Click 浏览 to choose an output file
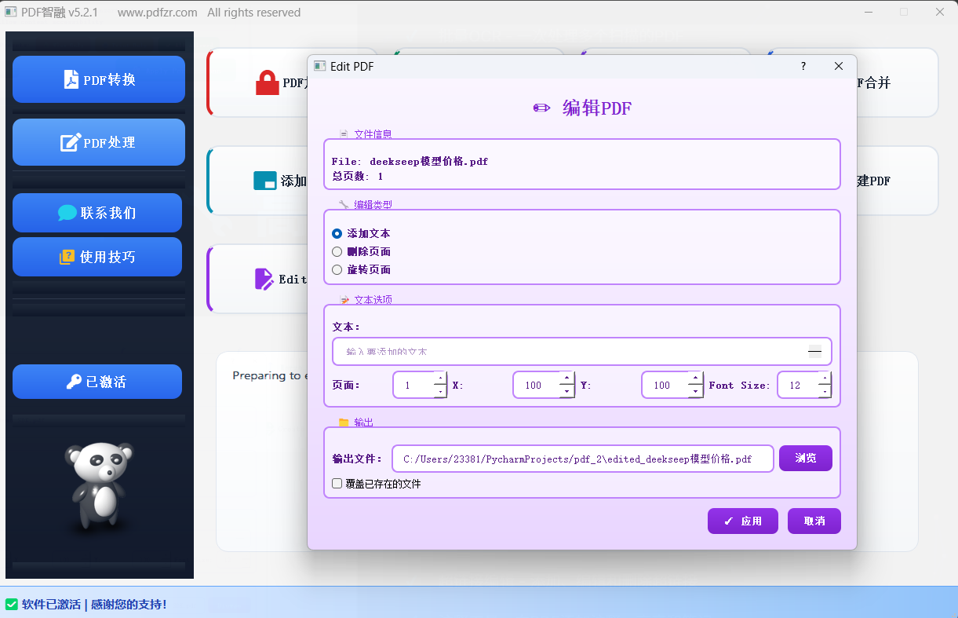 click(x=806, y=458)
